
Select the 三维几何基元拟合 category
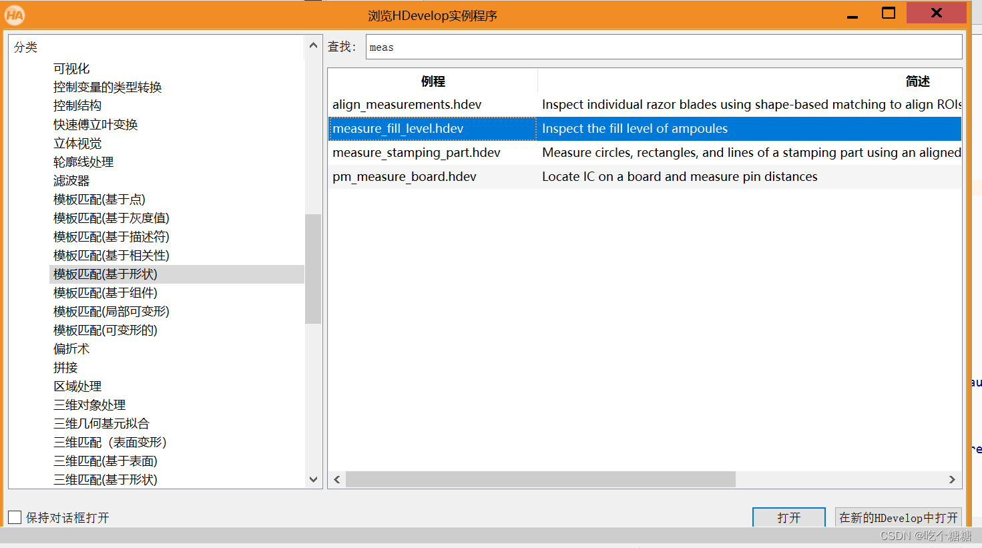click(101, 423)
